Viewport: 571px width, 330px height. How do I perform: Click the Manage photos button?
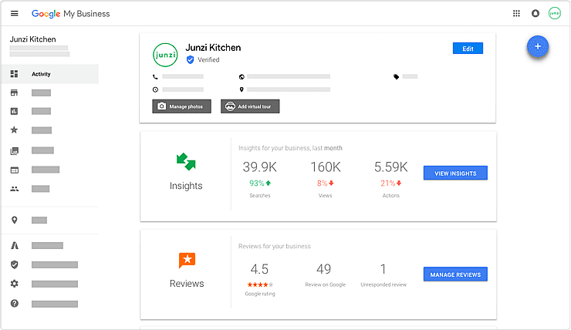pos(181,106)
